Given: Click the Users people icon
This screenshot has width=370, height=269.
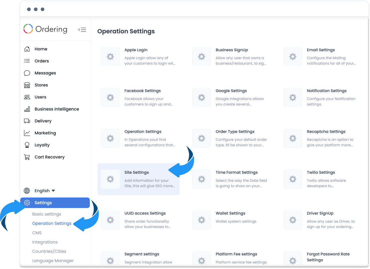Looking at the screenshot, I should pyautogui.click(x=27, y=97).
